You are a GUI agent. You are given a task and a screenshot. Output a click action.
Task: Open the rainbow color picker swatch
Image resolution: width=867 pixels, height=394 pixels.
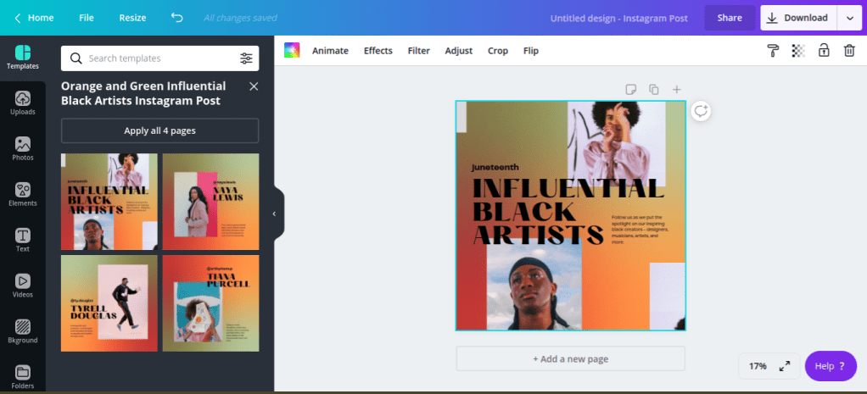tap(292, 51)
